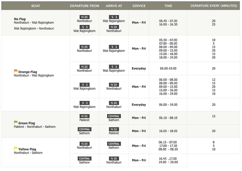
Task: Click the green flag icon
Action: (16, 122)
